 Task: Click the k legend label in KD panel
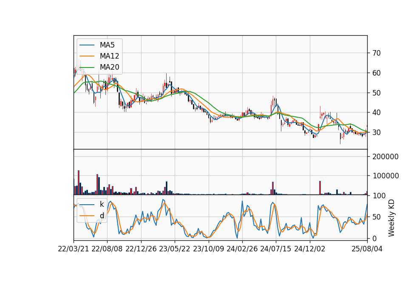102,204
